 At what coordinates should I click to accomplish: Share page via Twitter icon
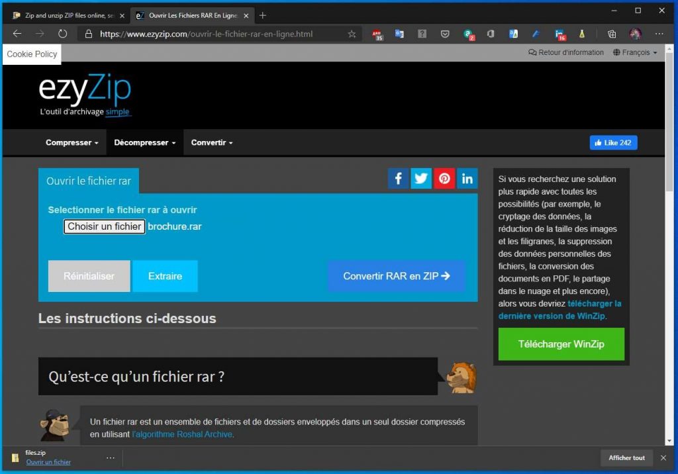(421, 179)
